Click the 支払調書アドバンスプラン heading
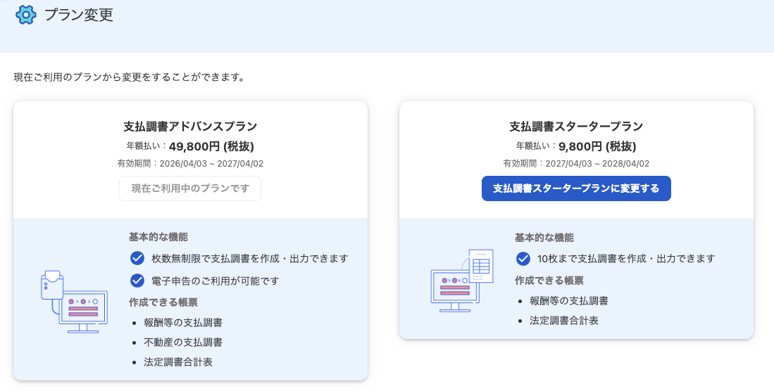774x391 pixels. click(x=190, y=126)
